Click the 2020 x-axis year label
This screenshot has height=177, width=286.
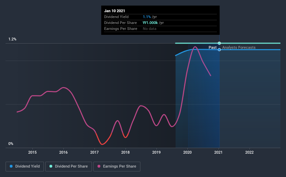coord(187,152)
